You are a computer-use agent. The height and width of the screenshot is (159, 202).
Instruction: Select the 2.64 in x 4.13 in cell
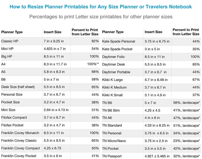point(56,110)
